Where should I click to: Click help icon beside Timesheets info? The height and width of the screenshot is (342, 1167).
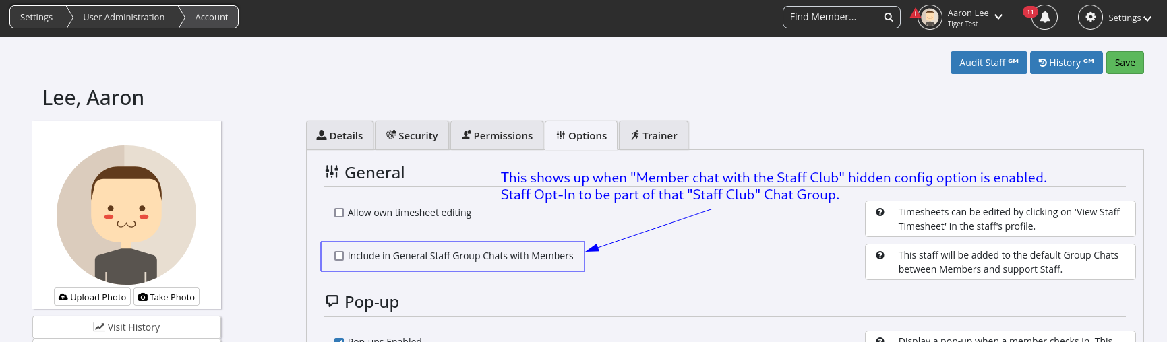click(x=880, y=212)
